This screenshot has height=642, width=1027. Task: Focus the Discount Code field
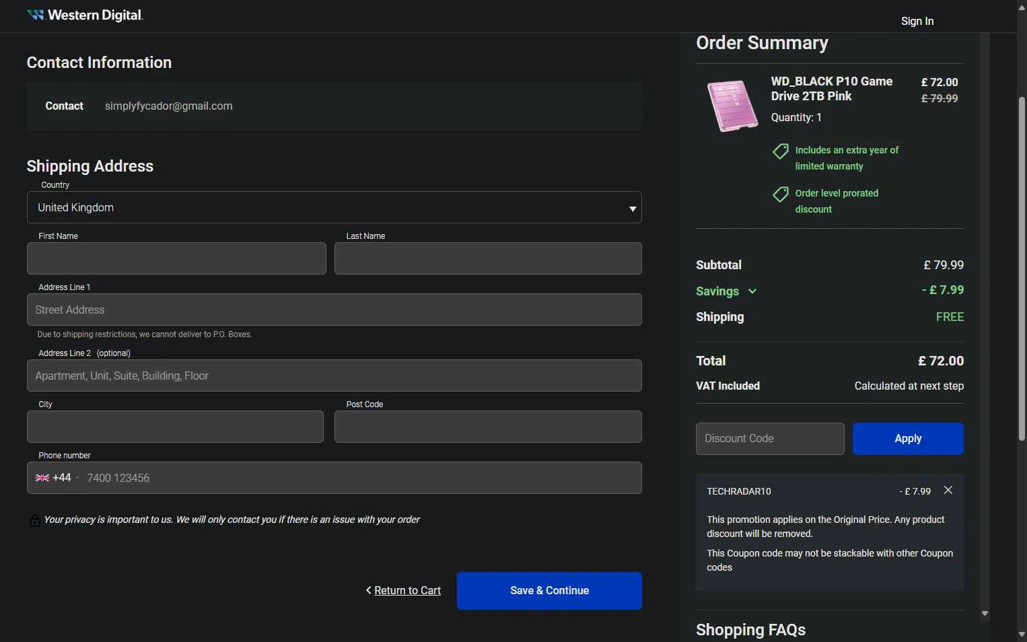point(770,439)
